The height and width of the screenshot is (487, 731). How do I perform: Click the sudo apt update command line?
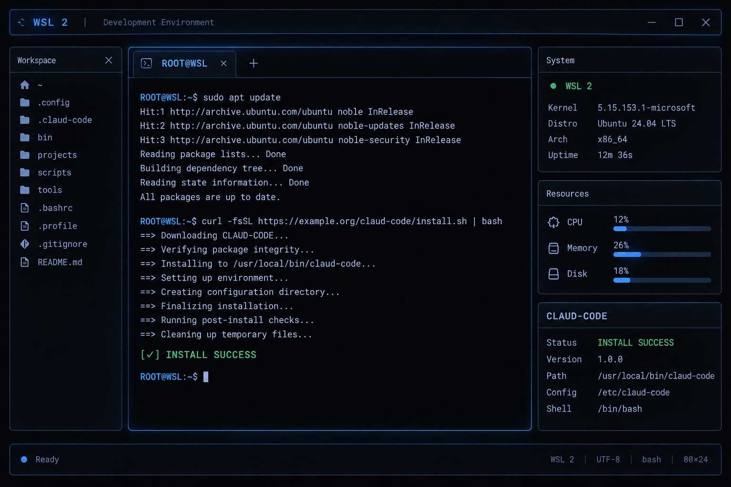pyautogui.click(x=210, y=97)
